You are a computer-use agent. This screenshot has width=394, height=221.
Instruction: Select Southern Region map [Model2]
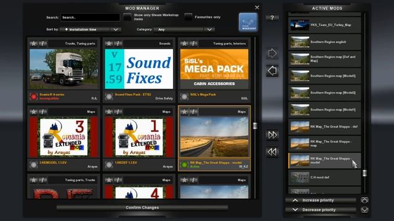[x=324, y=93]
